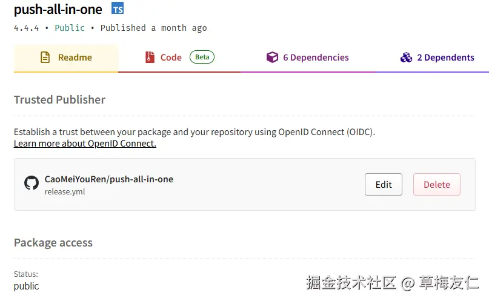Click the Dependents cubes icon

pyautogui.click(x=406, y=58)
